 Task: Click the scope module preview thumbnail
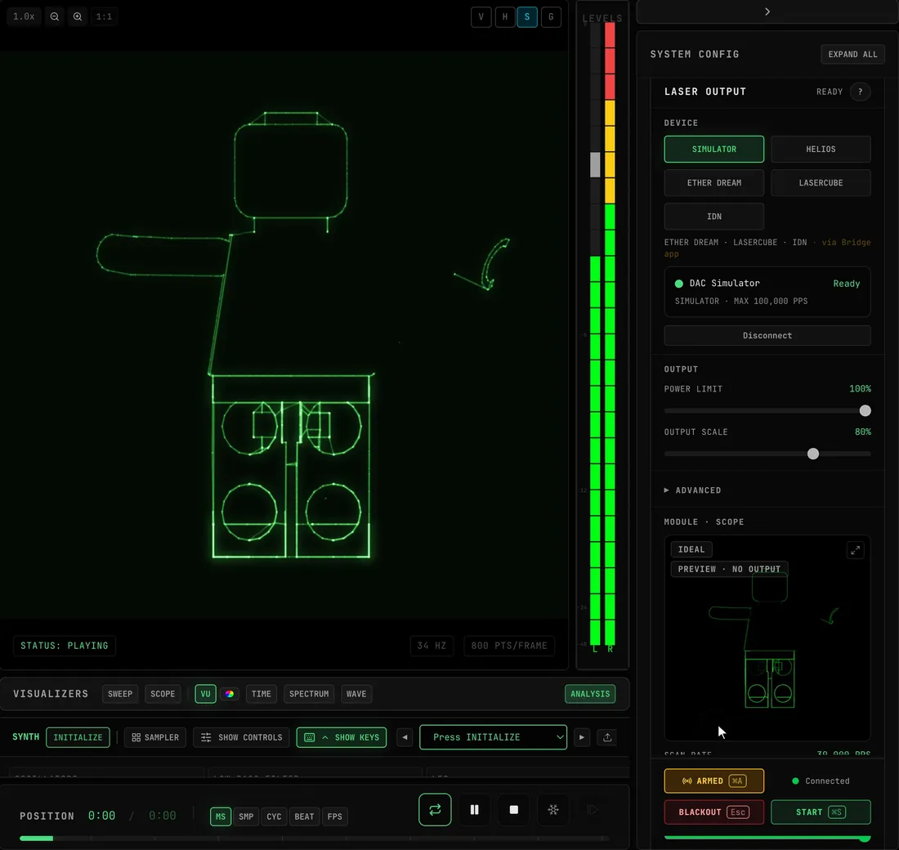click(x=767, y=638)
